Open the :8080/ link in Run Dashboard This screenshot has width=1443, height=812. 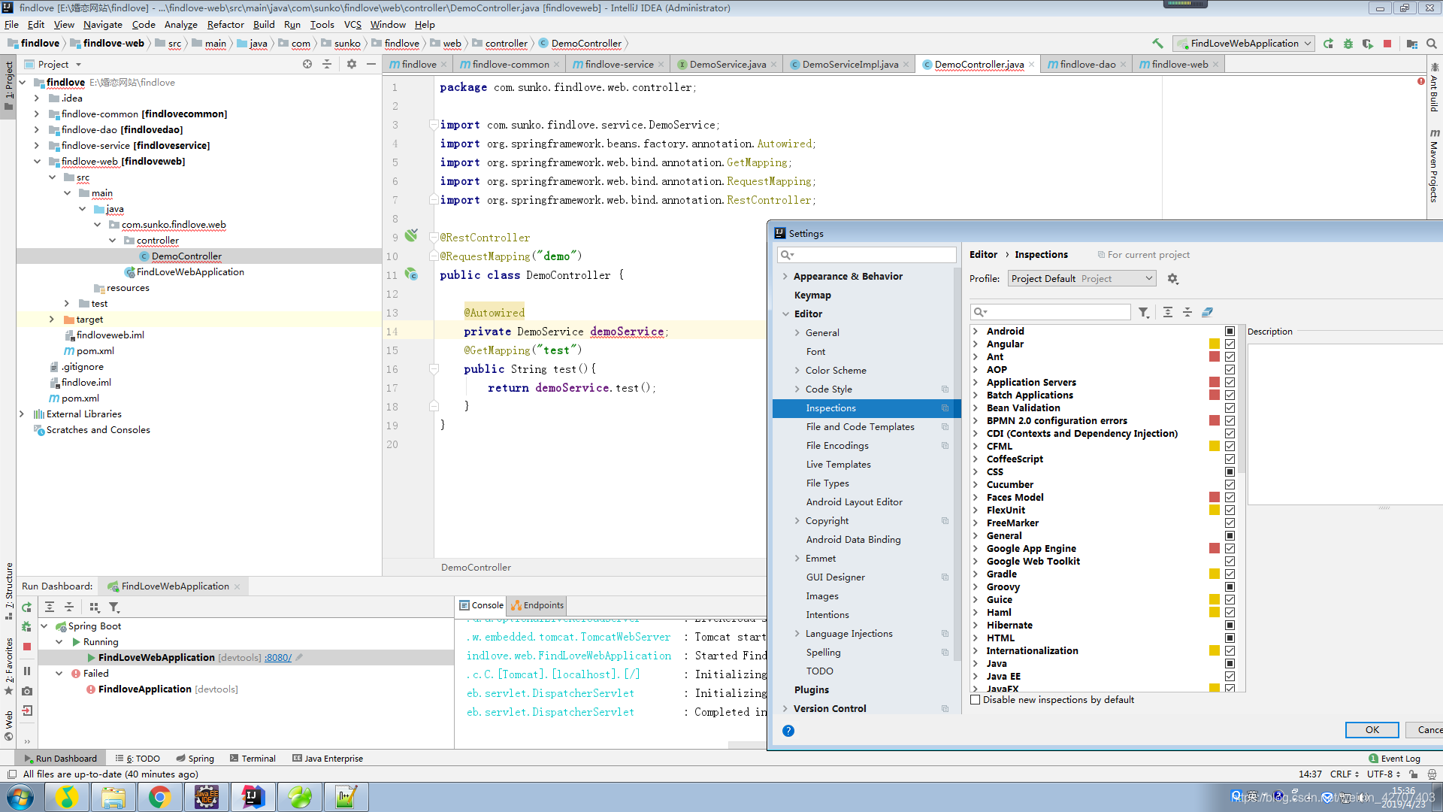coord(277,658)
